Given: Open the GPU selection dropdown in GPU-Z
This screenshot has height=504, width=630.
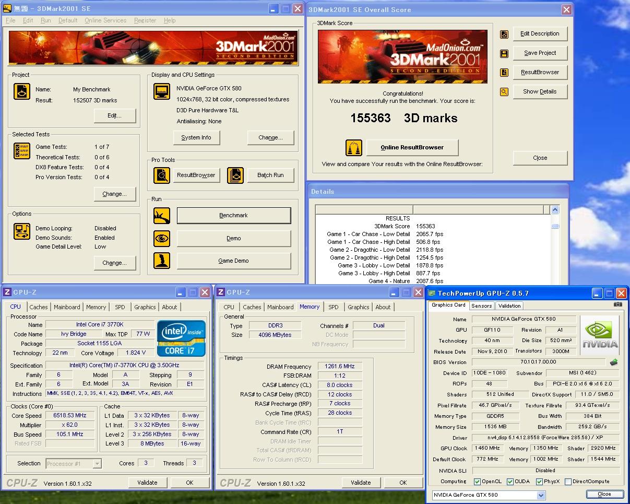Looking at the screenshot, I should pyautogui.click(x=541, y=495).
